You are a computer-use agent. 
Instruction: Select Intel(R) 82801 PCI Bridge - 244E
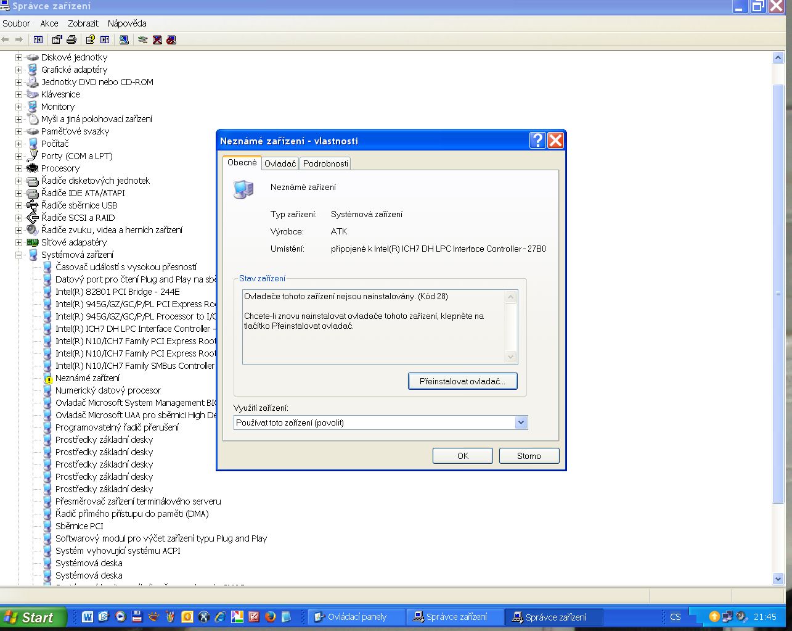[x=117, y=292]
